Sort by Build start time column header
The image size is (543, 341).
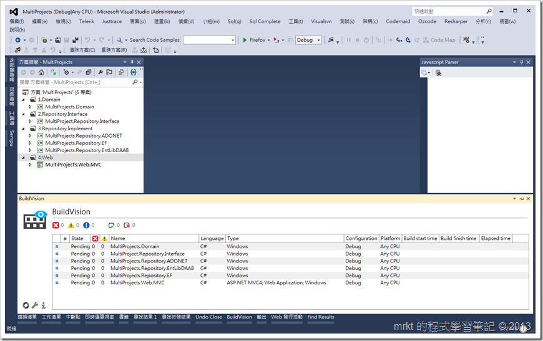point(421,239)
